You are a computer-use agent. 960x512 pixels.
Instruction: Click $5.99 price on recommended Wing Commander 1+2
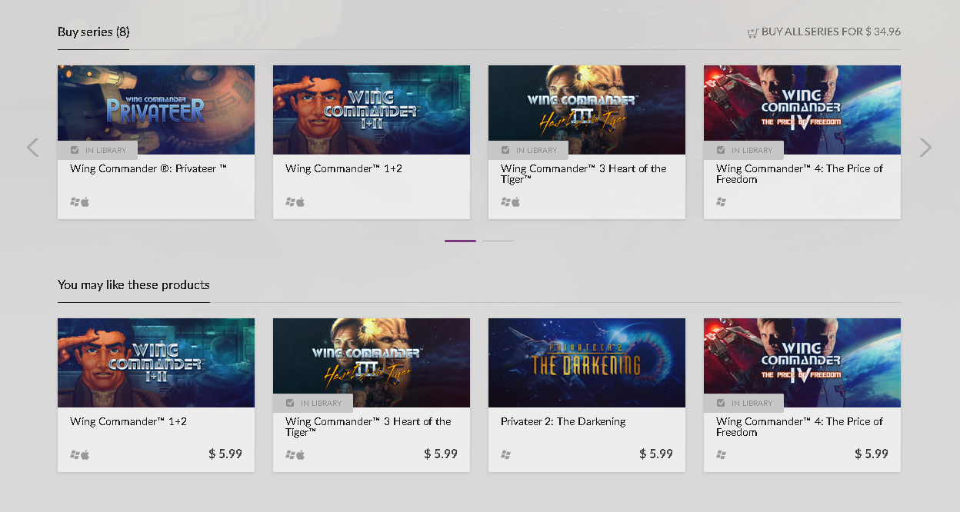click(225, 454)
